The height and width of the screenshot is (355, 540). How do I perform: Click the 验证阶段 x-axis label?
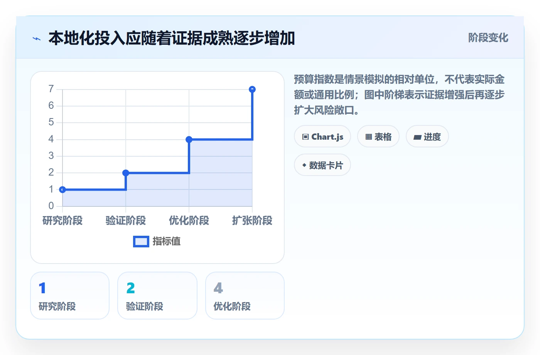coord(126,221)
